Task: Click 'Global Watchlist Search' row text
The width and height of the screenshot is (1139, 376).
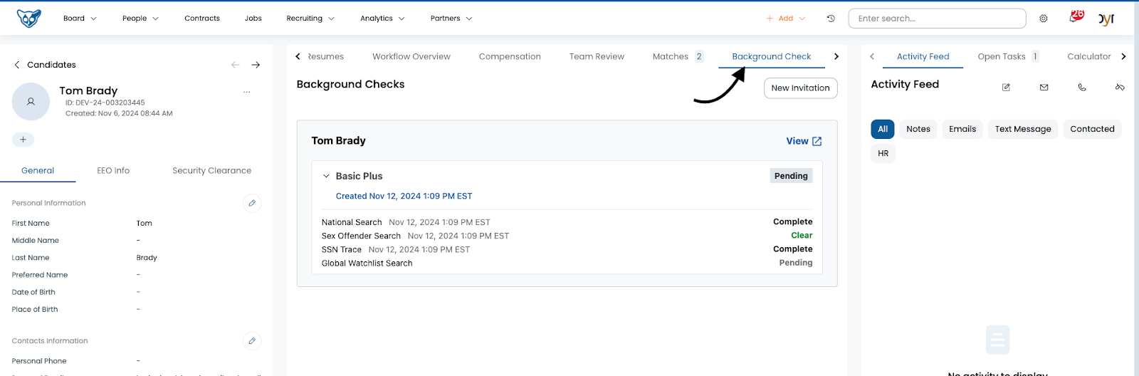Action: [367, 263]
